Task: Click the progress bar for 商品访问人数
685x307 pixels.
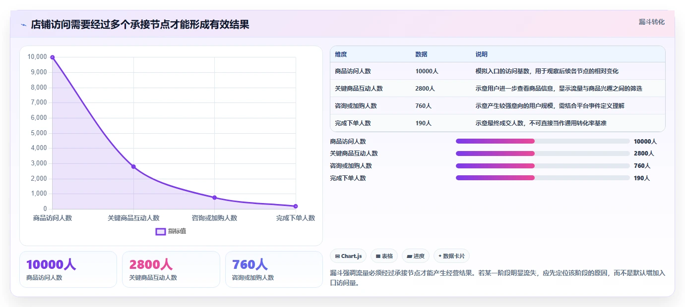Action: 543,141
